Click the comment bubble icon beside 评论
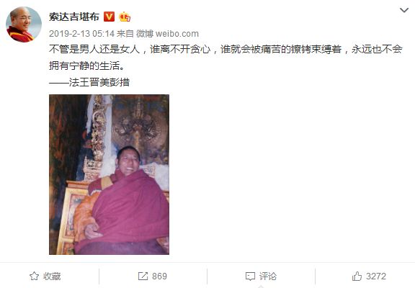Image resolution: width=415 pixels, height=288 pixels. pyautogui.click(x=250, y=276)
